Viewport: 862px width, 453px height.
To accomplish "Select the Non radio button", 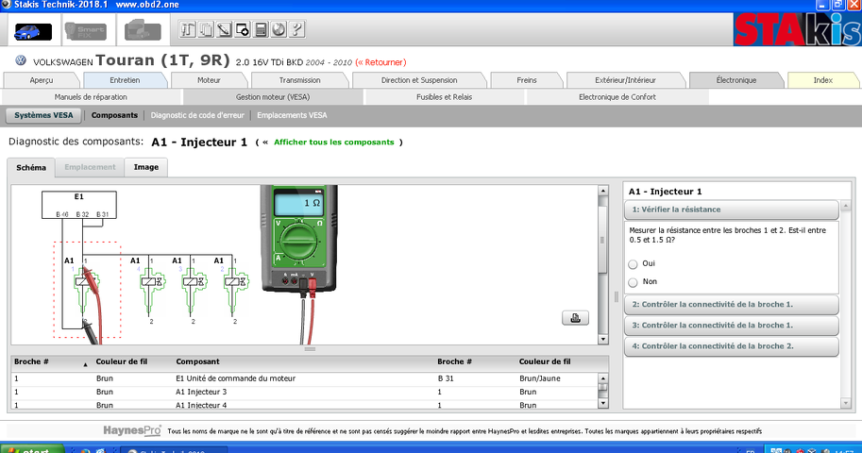I will click(x=633, y=282).
